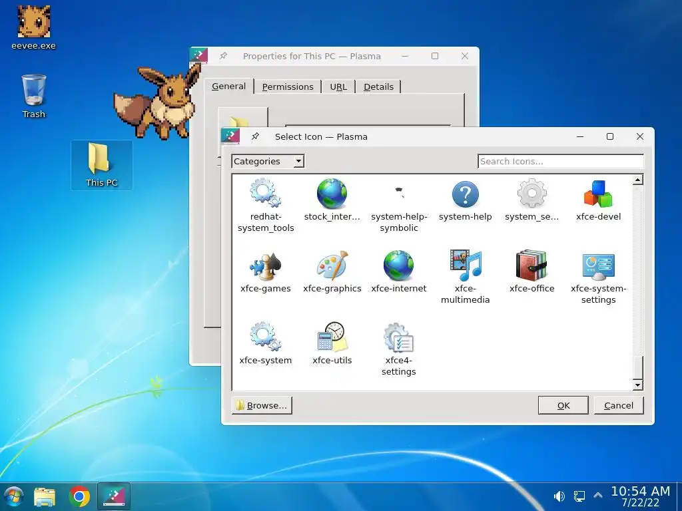682x511 pixels.
Task: Select the system-help question mark icon
Action: (466, 194)
